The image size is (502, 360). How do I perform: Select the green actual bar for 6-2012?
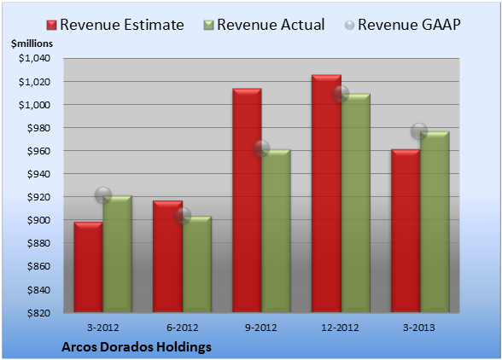[197, 264]
